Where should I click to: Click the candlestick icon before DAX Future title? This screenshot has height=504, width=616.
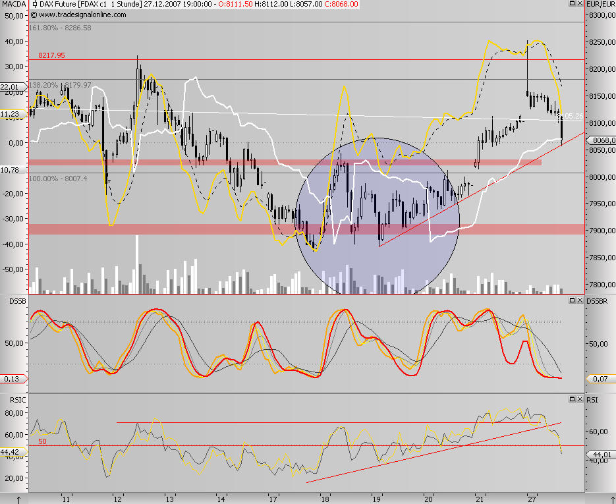(x=34, y=5)
